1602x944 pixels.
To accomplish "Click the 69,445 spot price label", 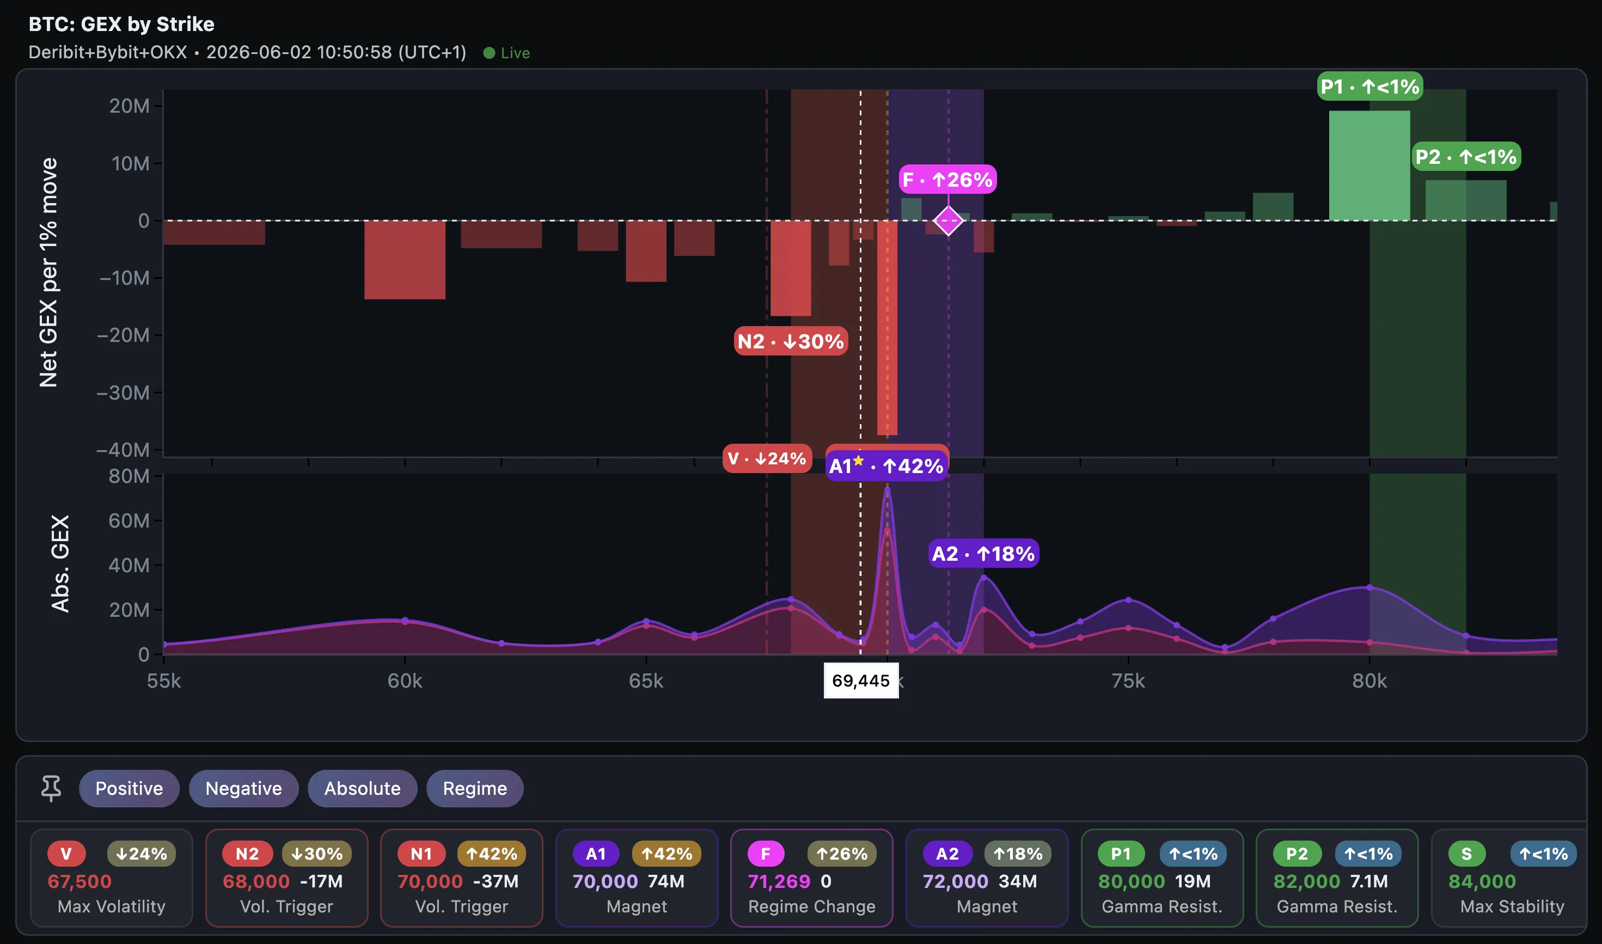I will pyautogui.click(x=861, y=681).
